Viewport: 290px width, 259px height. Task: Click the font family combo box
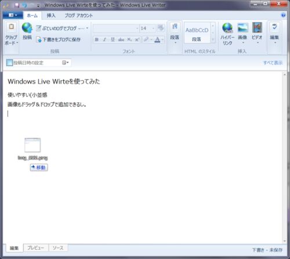tap(115, 28)
